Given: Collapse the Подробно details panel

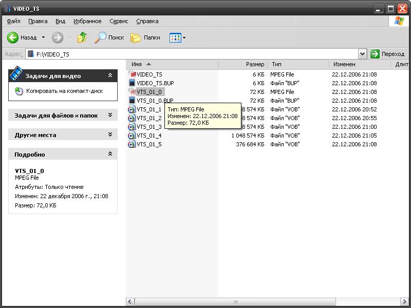Looking at the screenshot, I should [110, 154].
